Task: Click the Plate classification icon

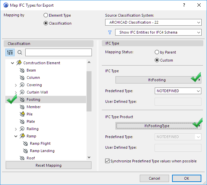Action: tap(22, 121)
